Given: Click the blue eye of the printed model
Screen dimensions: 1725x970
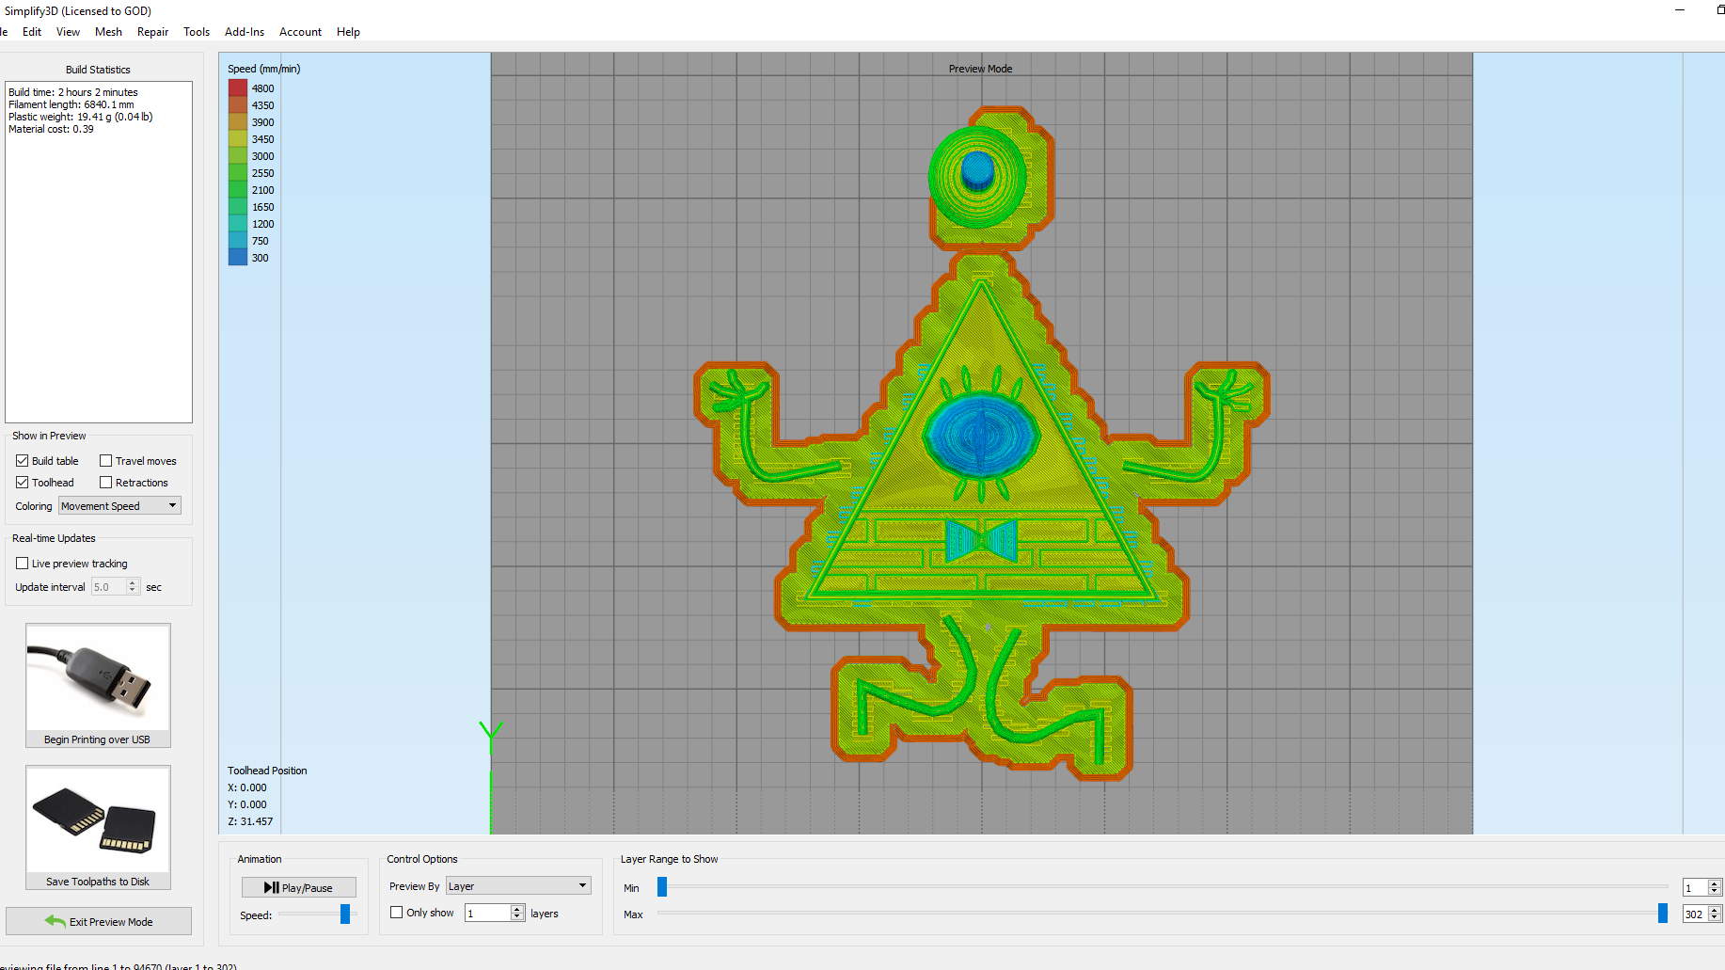Looking at the screenshot, I should tap(981, 435).
